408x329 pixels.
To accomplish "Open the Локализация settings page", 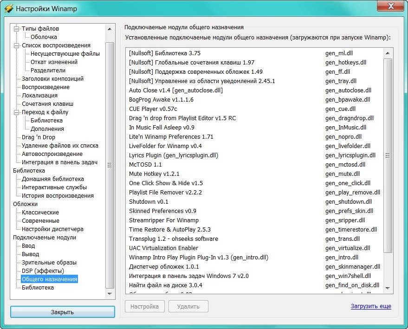I will [x=39, y=95].
